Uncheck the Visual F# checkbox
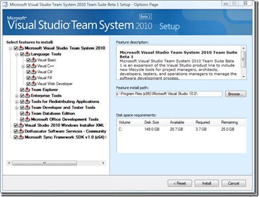Viewport: 259px width, 197px height. coord(28,78)
